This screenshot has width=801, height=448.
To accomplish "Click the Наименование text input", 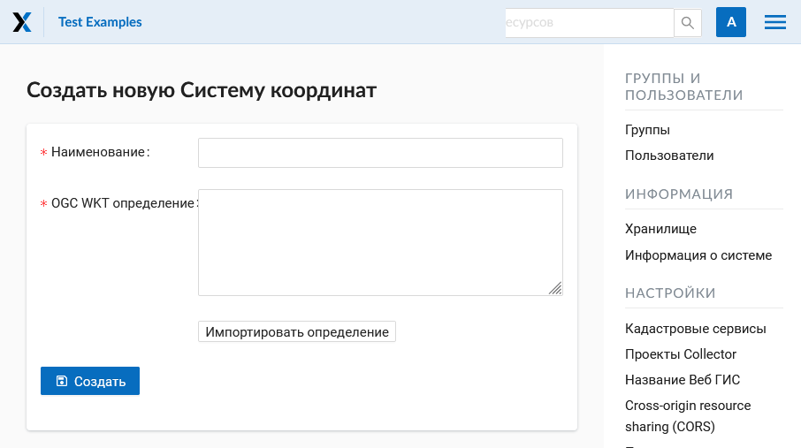I will pyautogui.click(x=380, y=153).
